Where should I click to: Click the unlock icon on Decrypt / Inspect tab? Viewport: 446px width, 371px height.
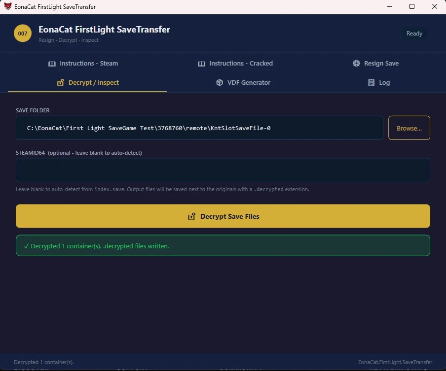61,83
